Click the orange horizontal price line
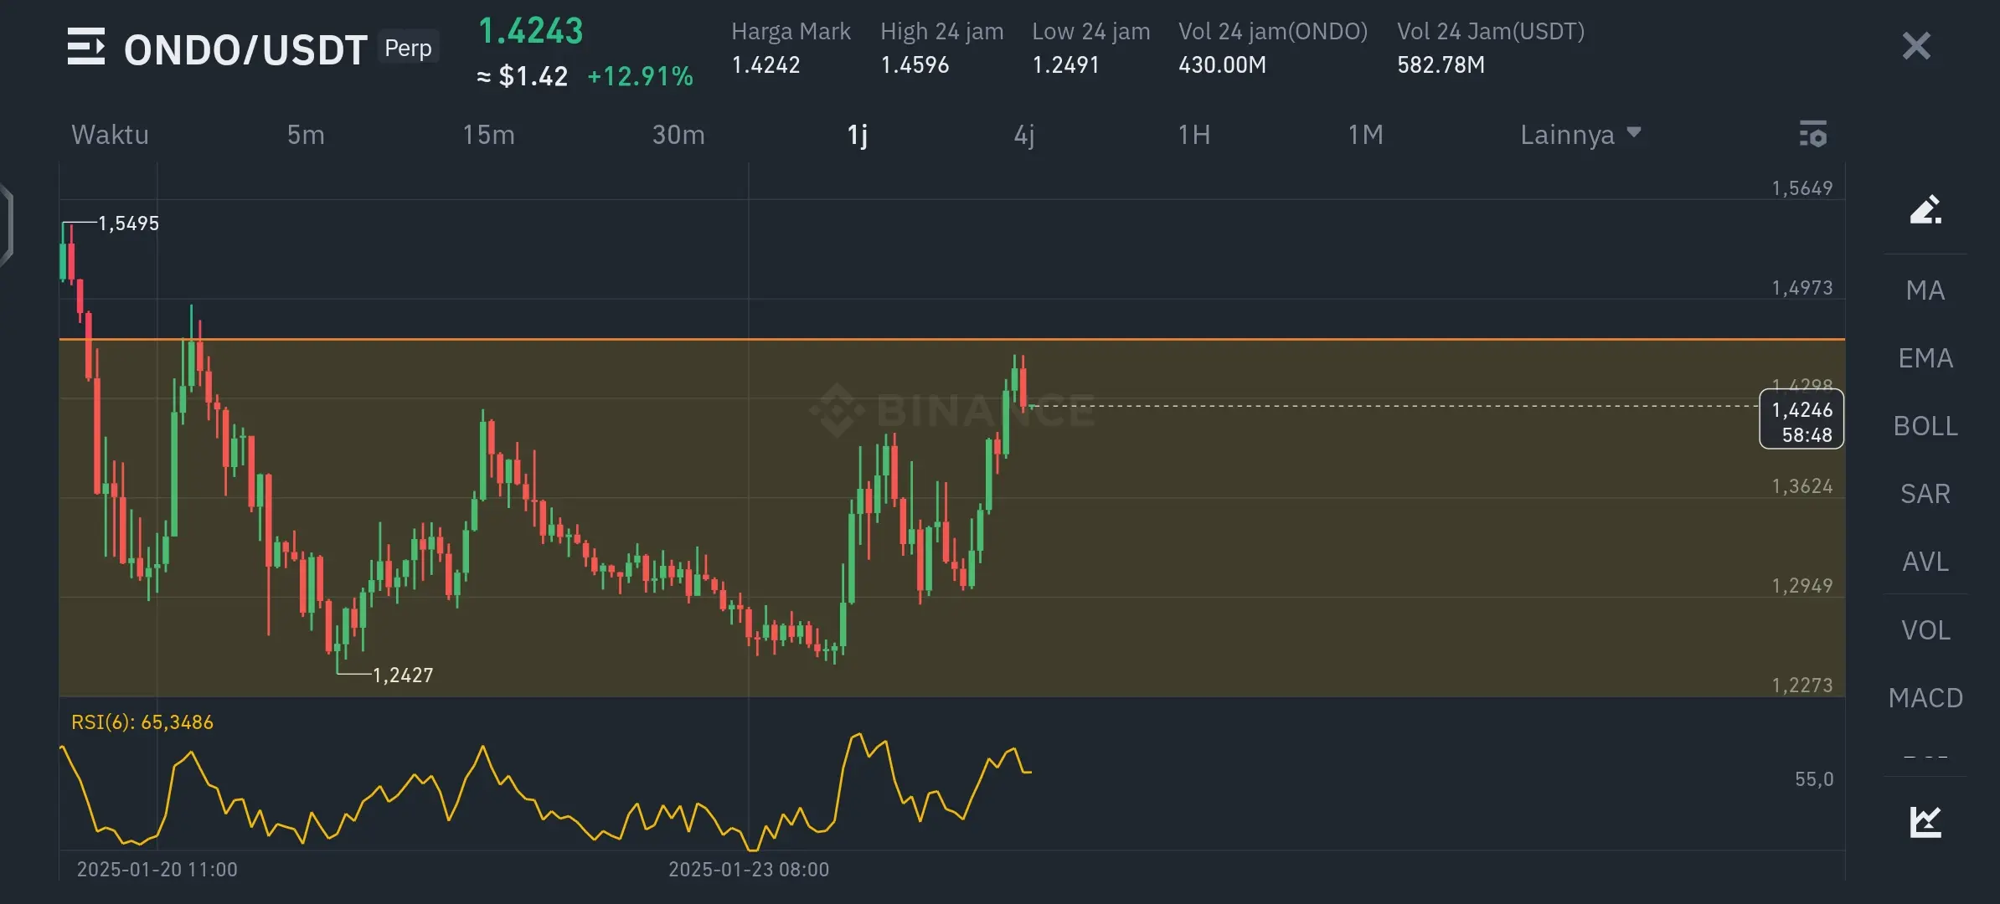Image resolution: width=2000 pixels, height=904 pixels. click(x=951, y=339)
